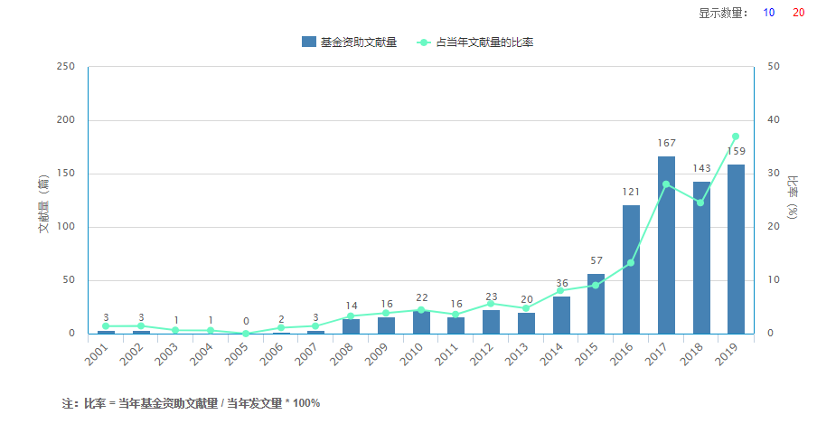Viewport: 817px width, 424px height.
Task: Click the 2015 ratio line point
Action: coord(596,286)
